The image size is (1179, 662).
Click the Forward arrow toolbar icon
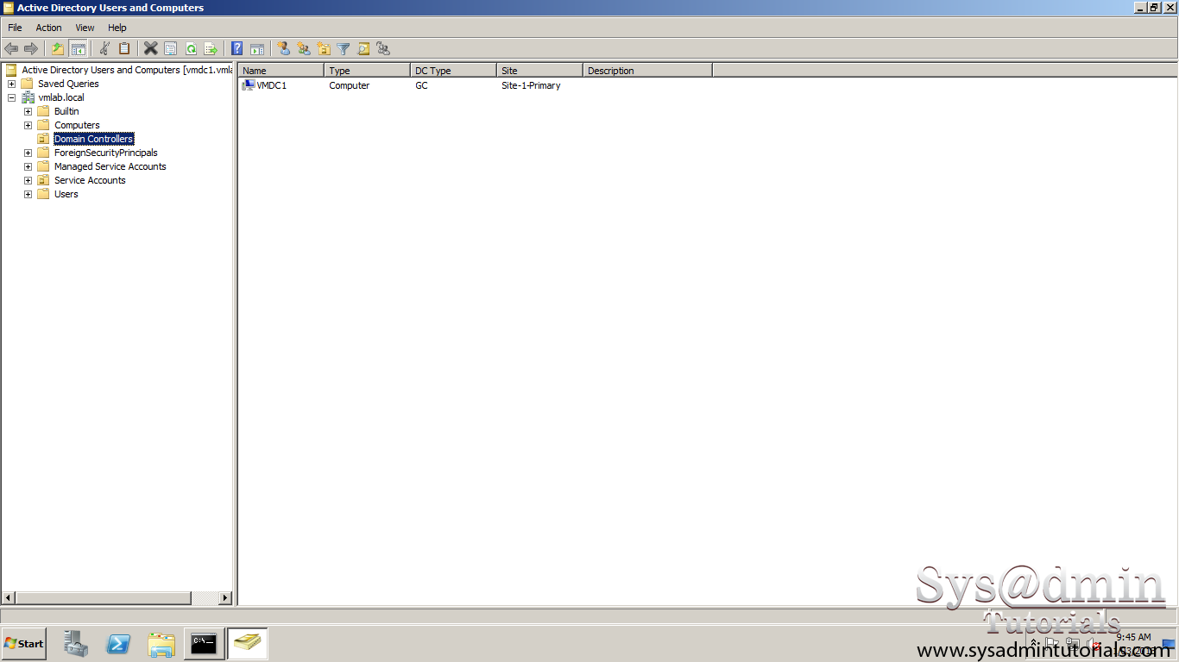[x=31, y=49]
